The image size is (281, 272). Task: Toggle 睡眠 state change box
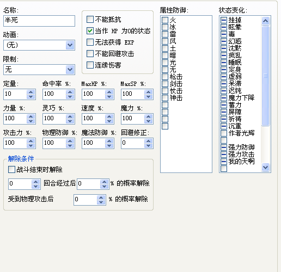coord(224,63)
